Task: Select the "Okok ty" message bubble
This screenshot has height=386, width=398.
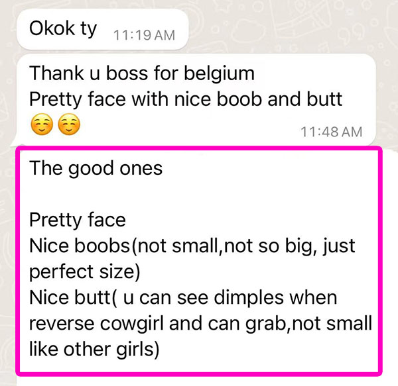Action: pos(103,29)
